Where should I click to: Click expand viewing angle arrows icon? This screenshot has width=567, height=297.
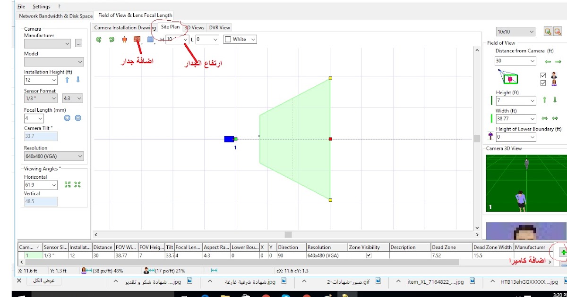pyautogui.click(x=68, y=184)
